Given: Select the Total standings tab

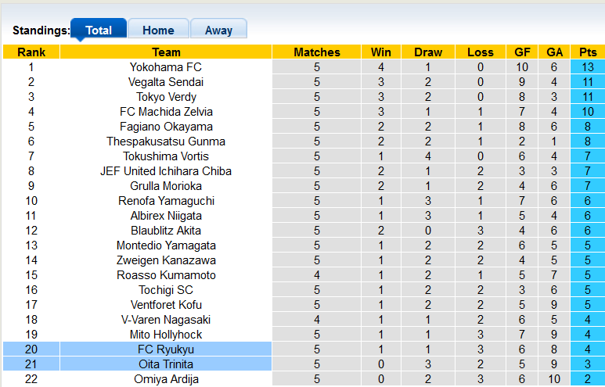Looking at the screenshot, I should 99,30.
